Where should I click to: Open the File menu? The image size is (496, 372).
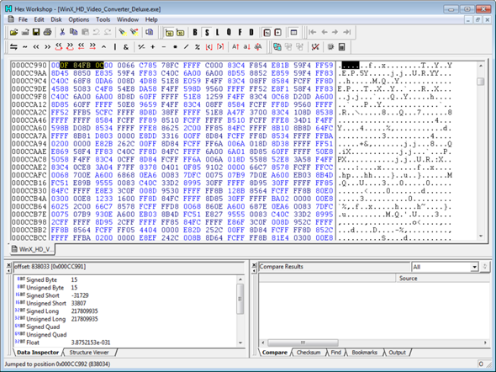point(23,19)
